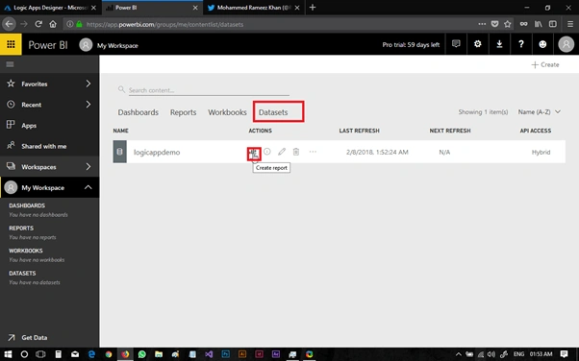
Task: Open Shared with me
Action: [44, 146]
